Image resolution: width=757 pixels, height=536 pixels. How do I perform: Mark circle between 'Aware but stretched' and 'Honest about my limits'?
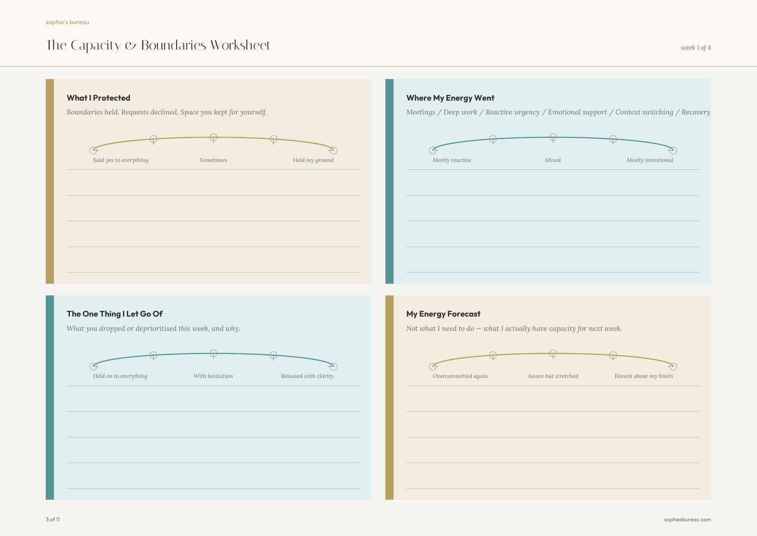click(613, 355)
